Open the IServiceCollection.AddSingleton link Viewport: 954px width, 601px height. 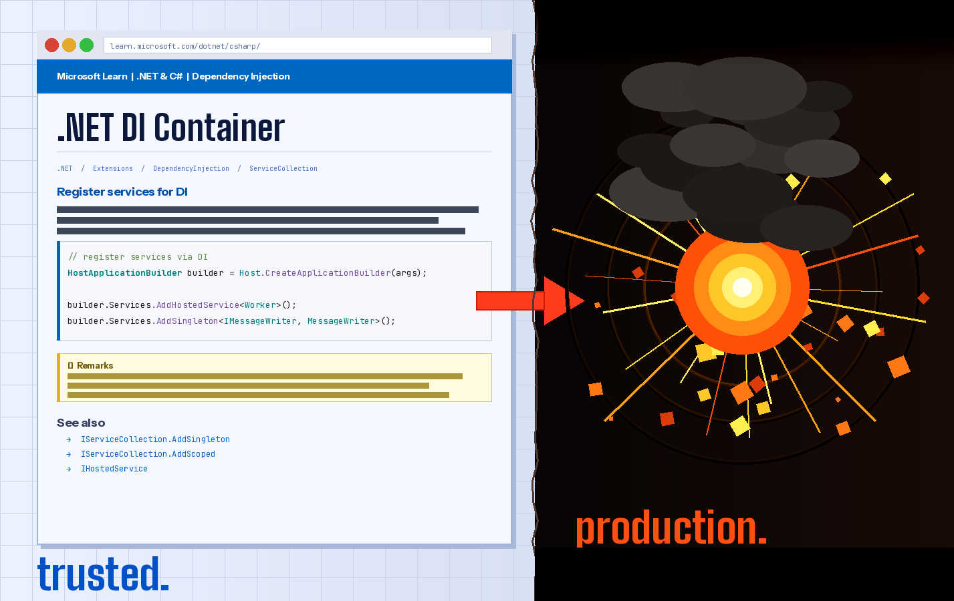click(x=155, y=439)
